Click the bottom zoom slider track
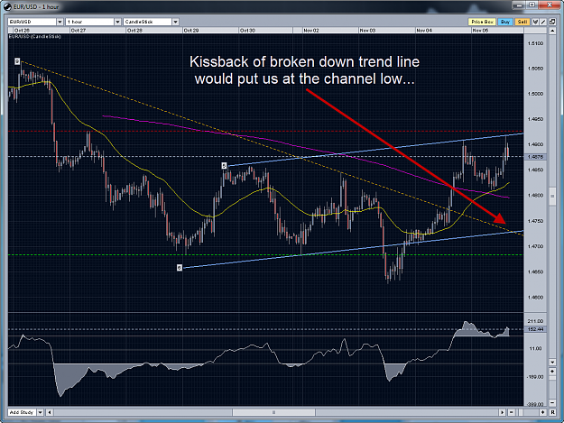The width and height of the screenshot is (564, 423). tap(527, 412)
